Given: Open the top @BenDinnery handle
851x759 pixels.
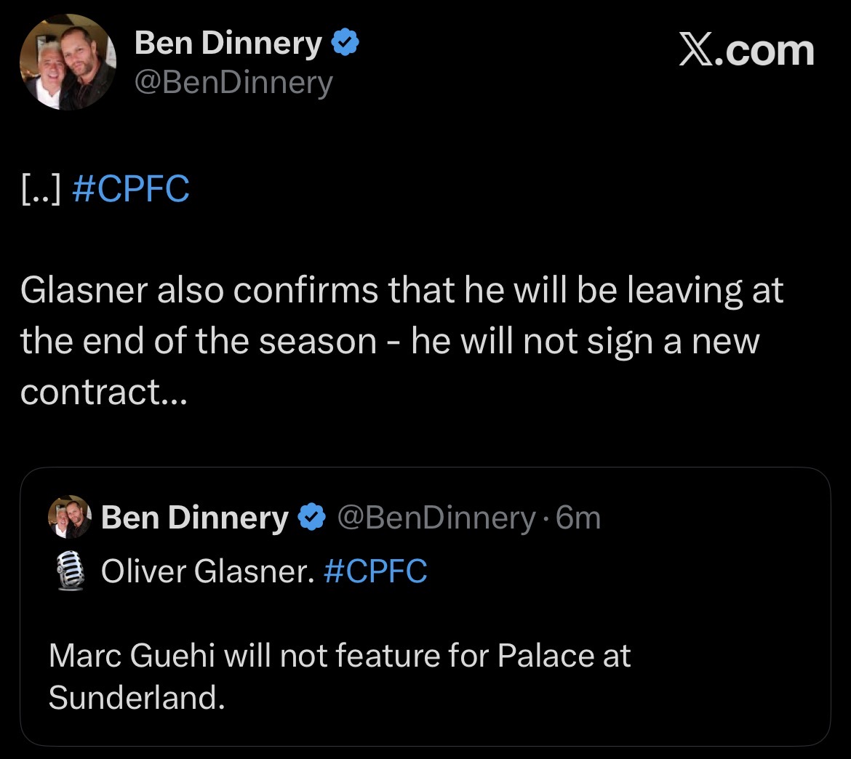Looking at the screenshot, I should pos(233,83).
